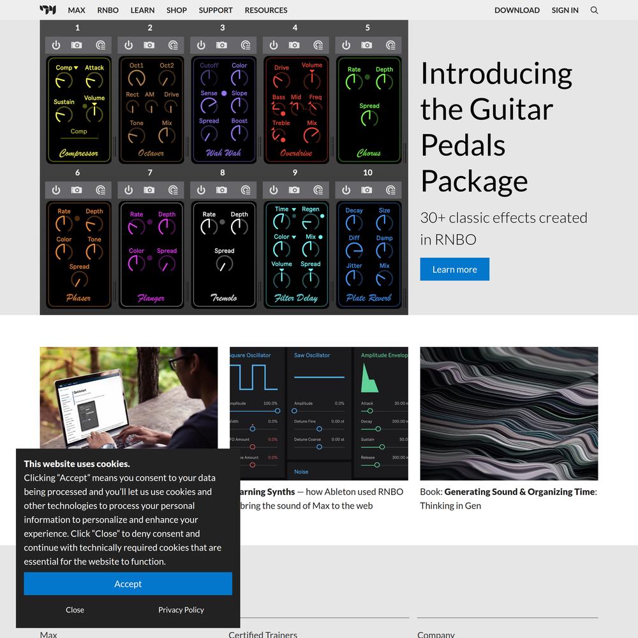Click the preset icon above the Plate Reverb pedal

390,190
